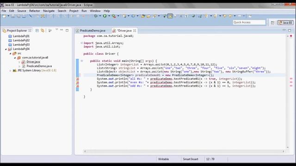Click the editor horizontal scrollbar right arrow

(283, 151)
